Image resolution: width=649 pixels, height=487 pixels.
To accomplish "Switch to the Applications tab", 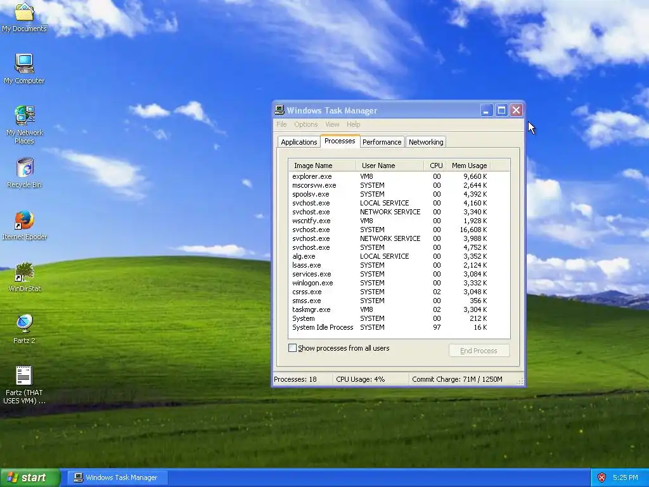I will 299,142.
